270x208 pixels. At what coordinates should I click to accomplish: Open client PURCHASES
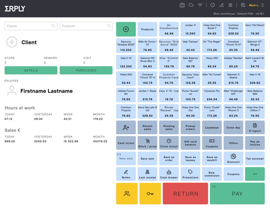86,70
